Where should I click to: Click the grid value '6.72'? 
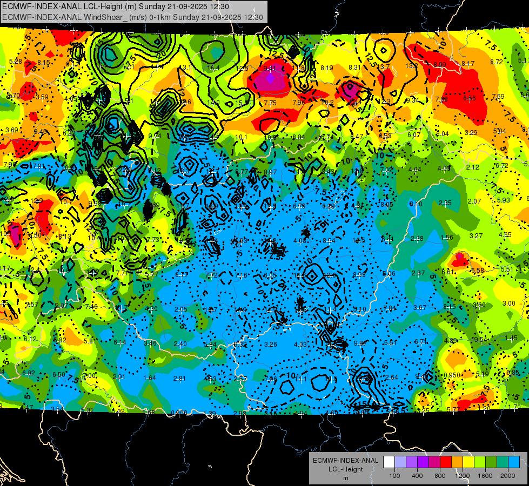tap(502, 165)
